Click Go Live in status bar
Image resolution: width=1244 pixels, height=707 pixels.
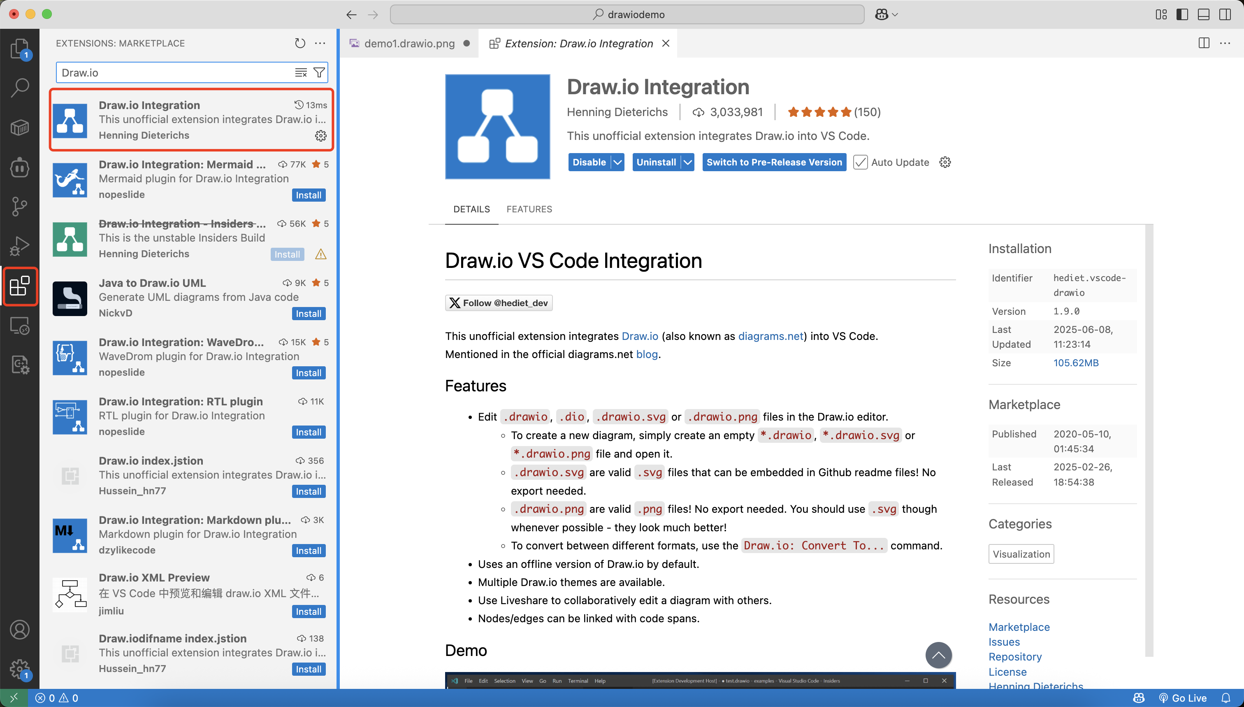(1182, 698)
